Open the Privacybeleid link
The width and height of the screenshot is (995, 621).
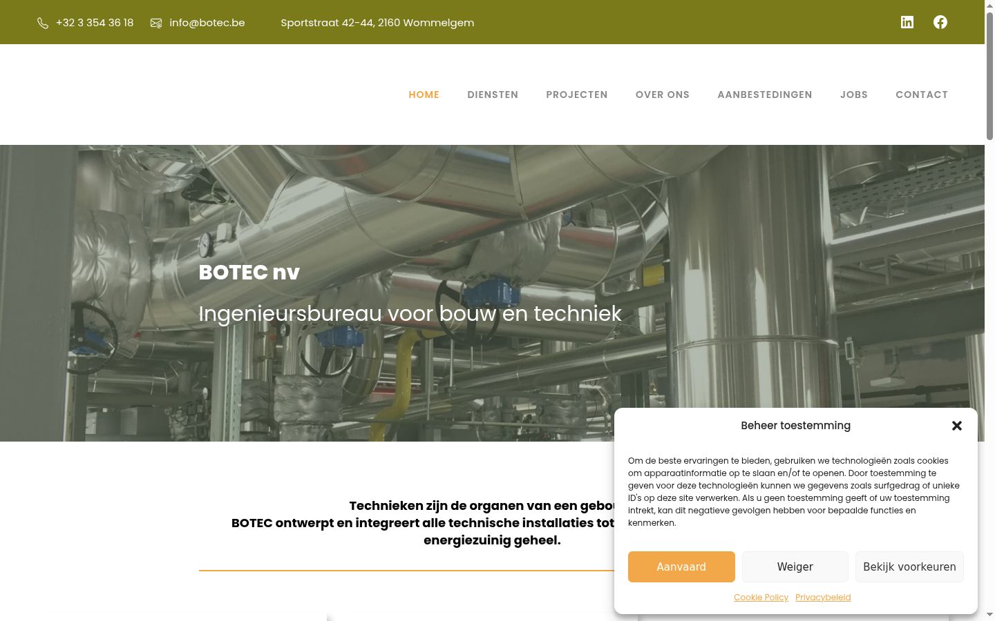(823, 598)
